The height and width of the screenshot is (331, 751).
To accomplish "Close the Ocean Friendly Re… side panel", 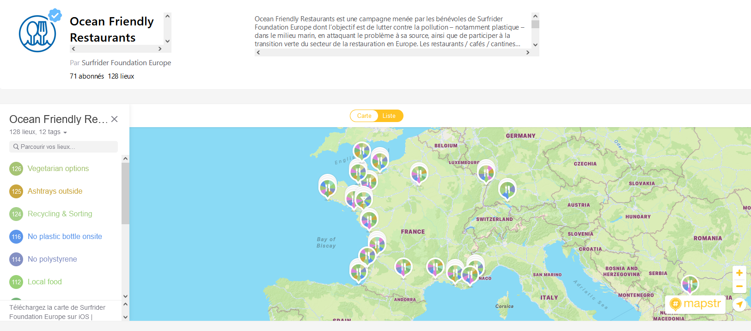I will pos(115,119).
